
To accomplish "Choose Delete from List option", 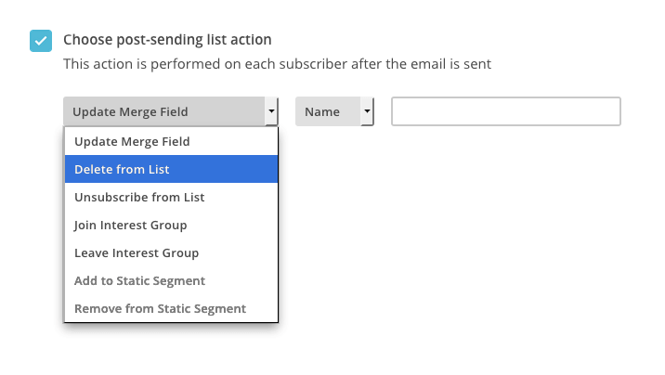I will [x=171, y=169].
